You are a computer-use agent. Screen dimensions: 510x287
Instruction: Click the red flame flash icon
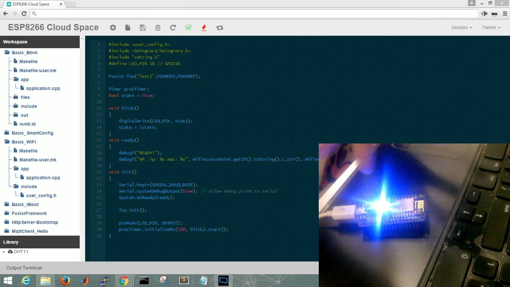[x=204, y=28]
